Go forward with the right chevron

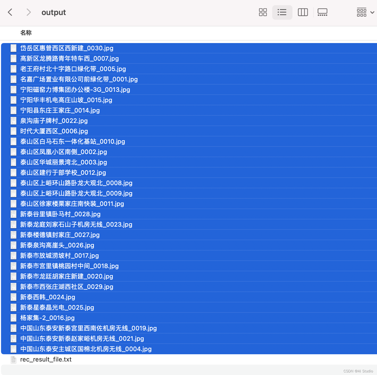pyautogui.click(x=29, y=12)
